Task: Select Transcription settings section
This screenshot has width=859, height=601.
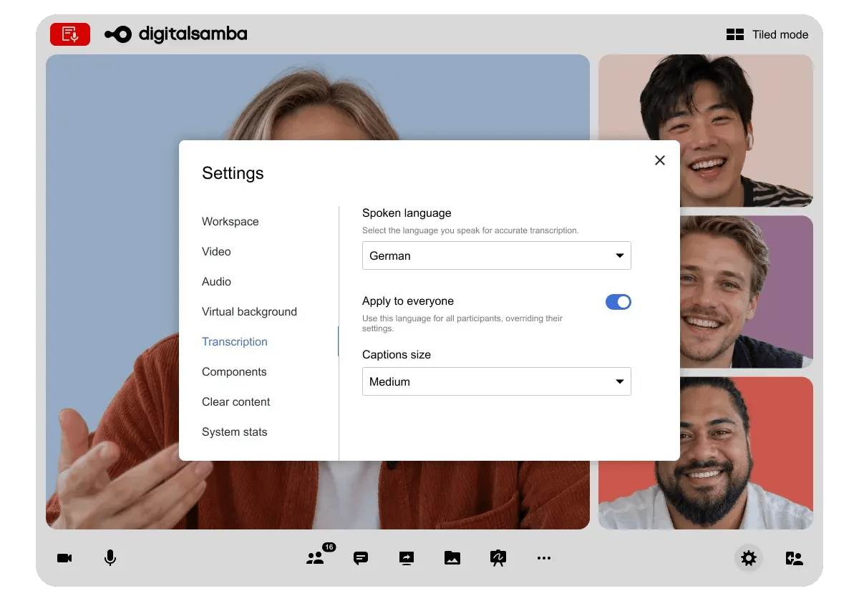Action: point(235,342)
